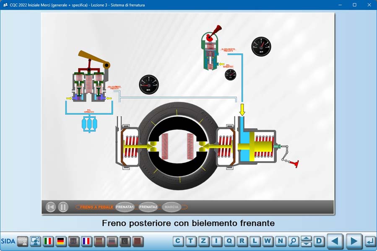This screenshot has height=251, width=377.
Task: Click the W letter toolbar button
Action: 268,241
